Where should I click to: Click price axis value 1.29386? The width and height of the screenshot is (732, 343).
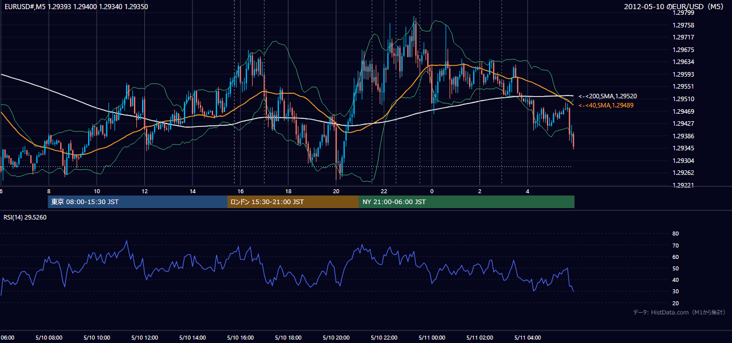683,136
